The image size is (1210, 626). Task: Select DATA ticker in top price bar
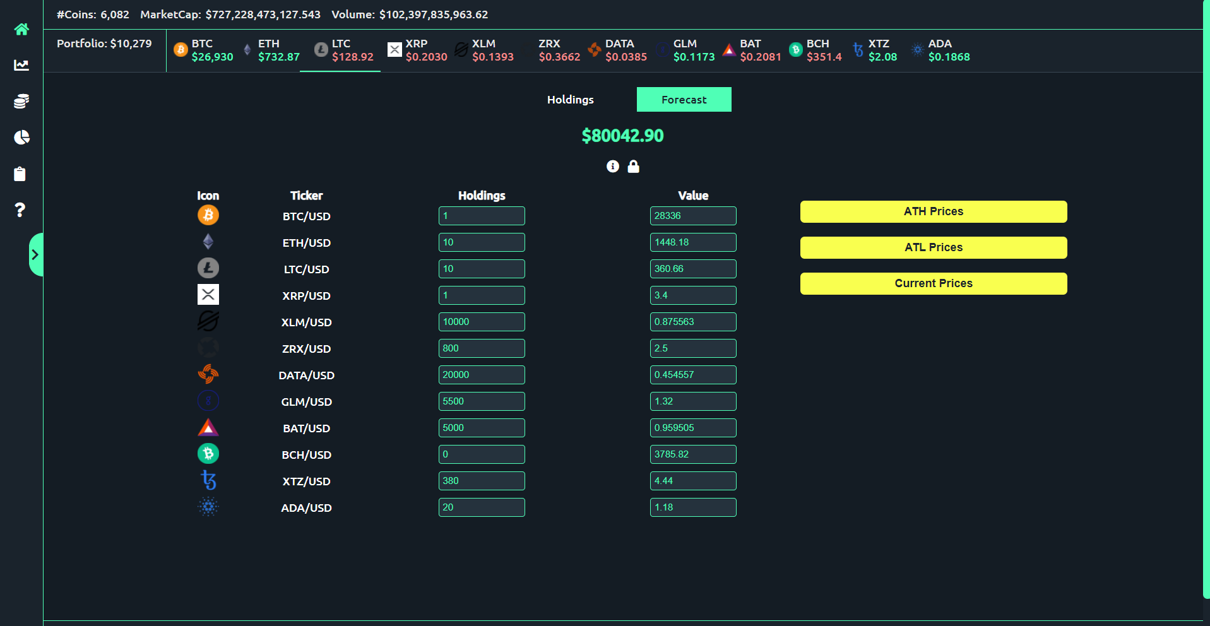click(617, 50)
